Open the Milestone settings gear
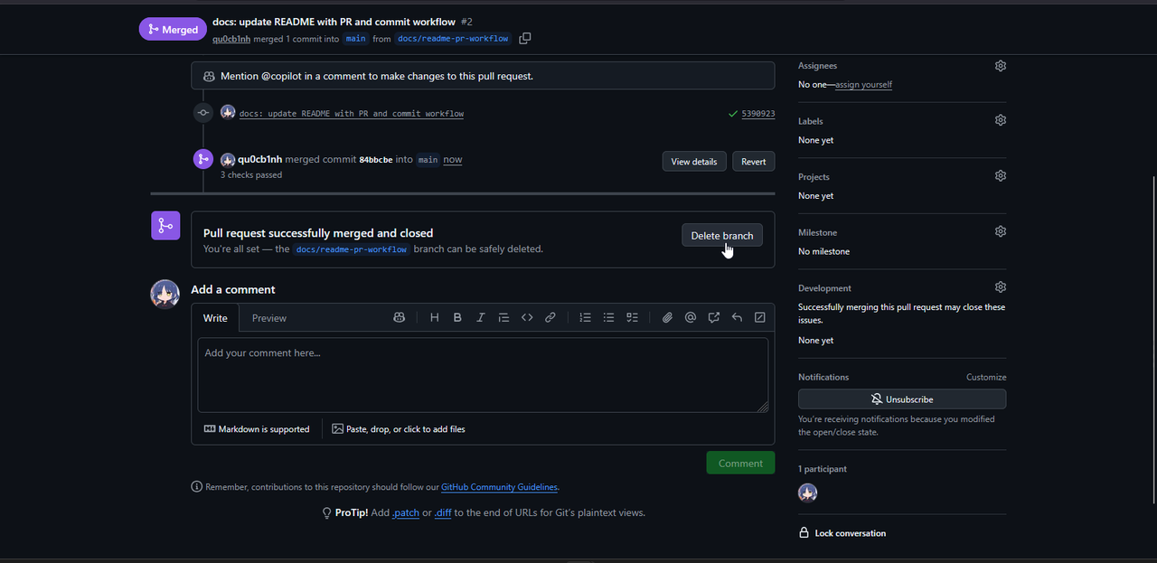The image size is (1157, 563). click(x=1001, y=231)
